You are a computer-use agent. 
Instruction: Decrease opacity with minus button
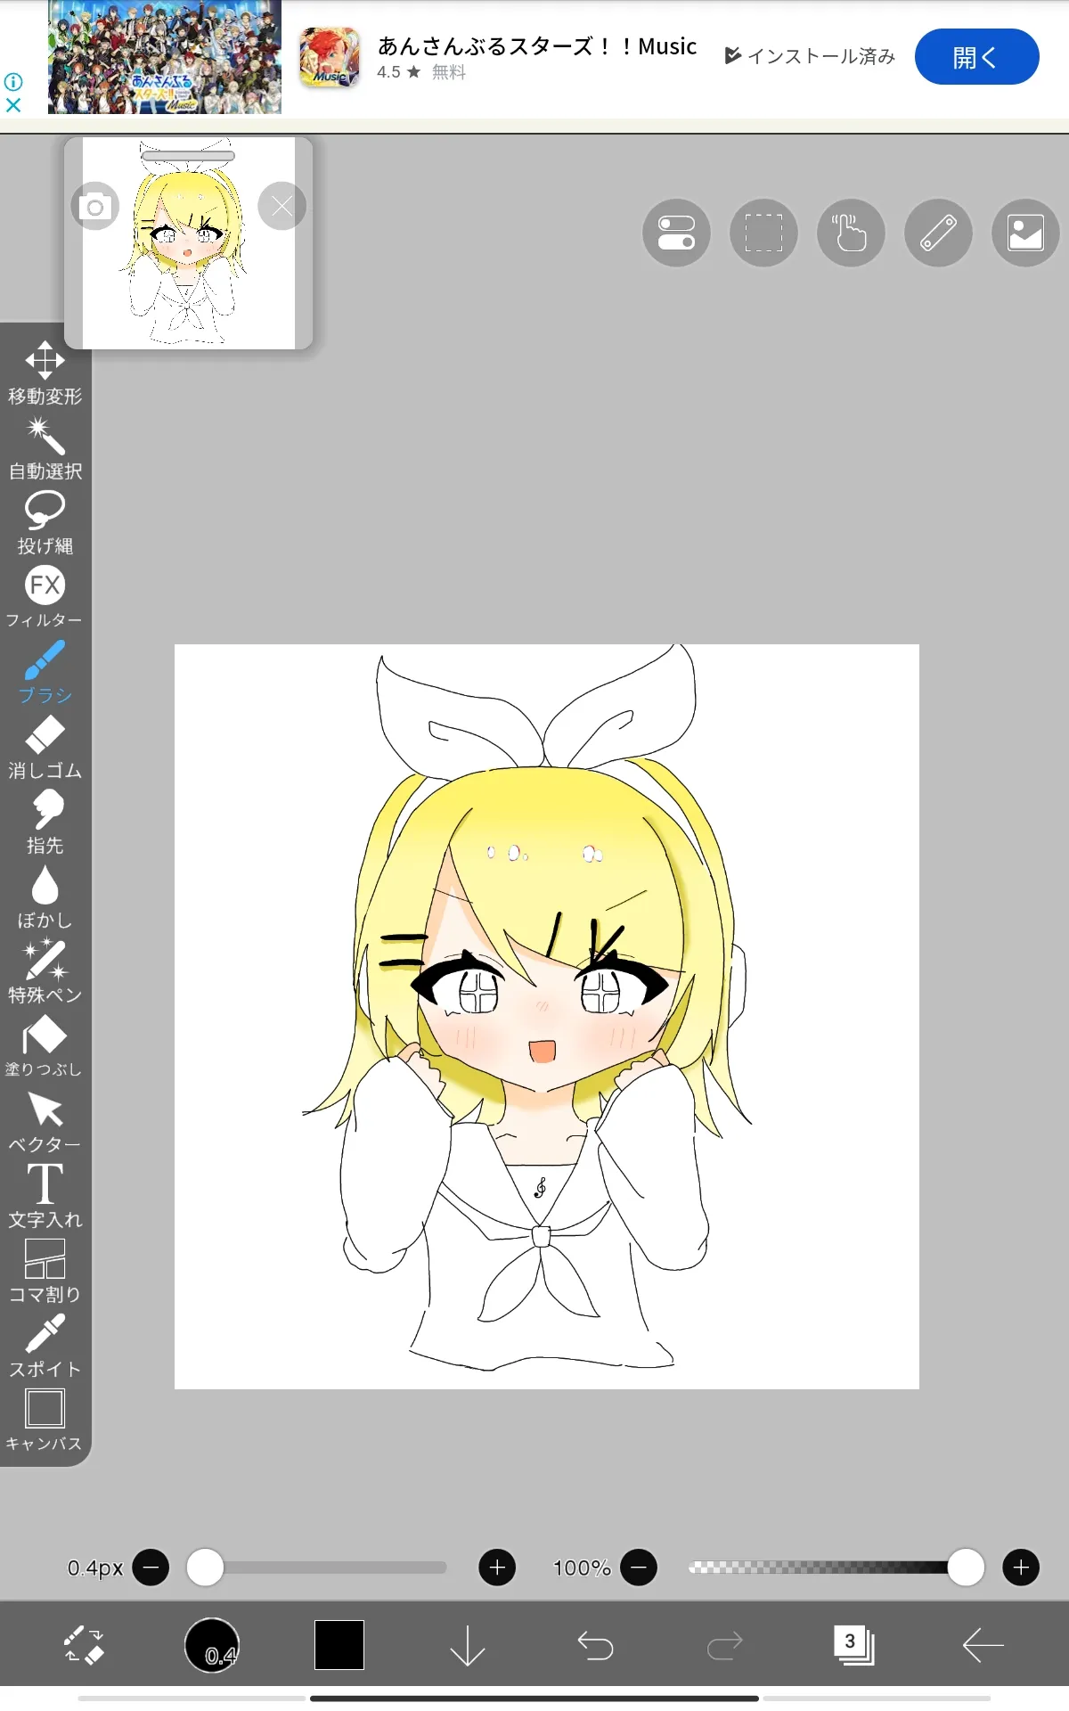click(639, 1568)
